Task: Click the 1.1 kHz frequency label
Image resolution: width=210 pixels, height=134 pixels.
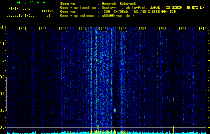Action: pyautogui.click(x=3, y=44)
